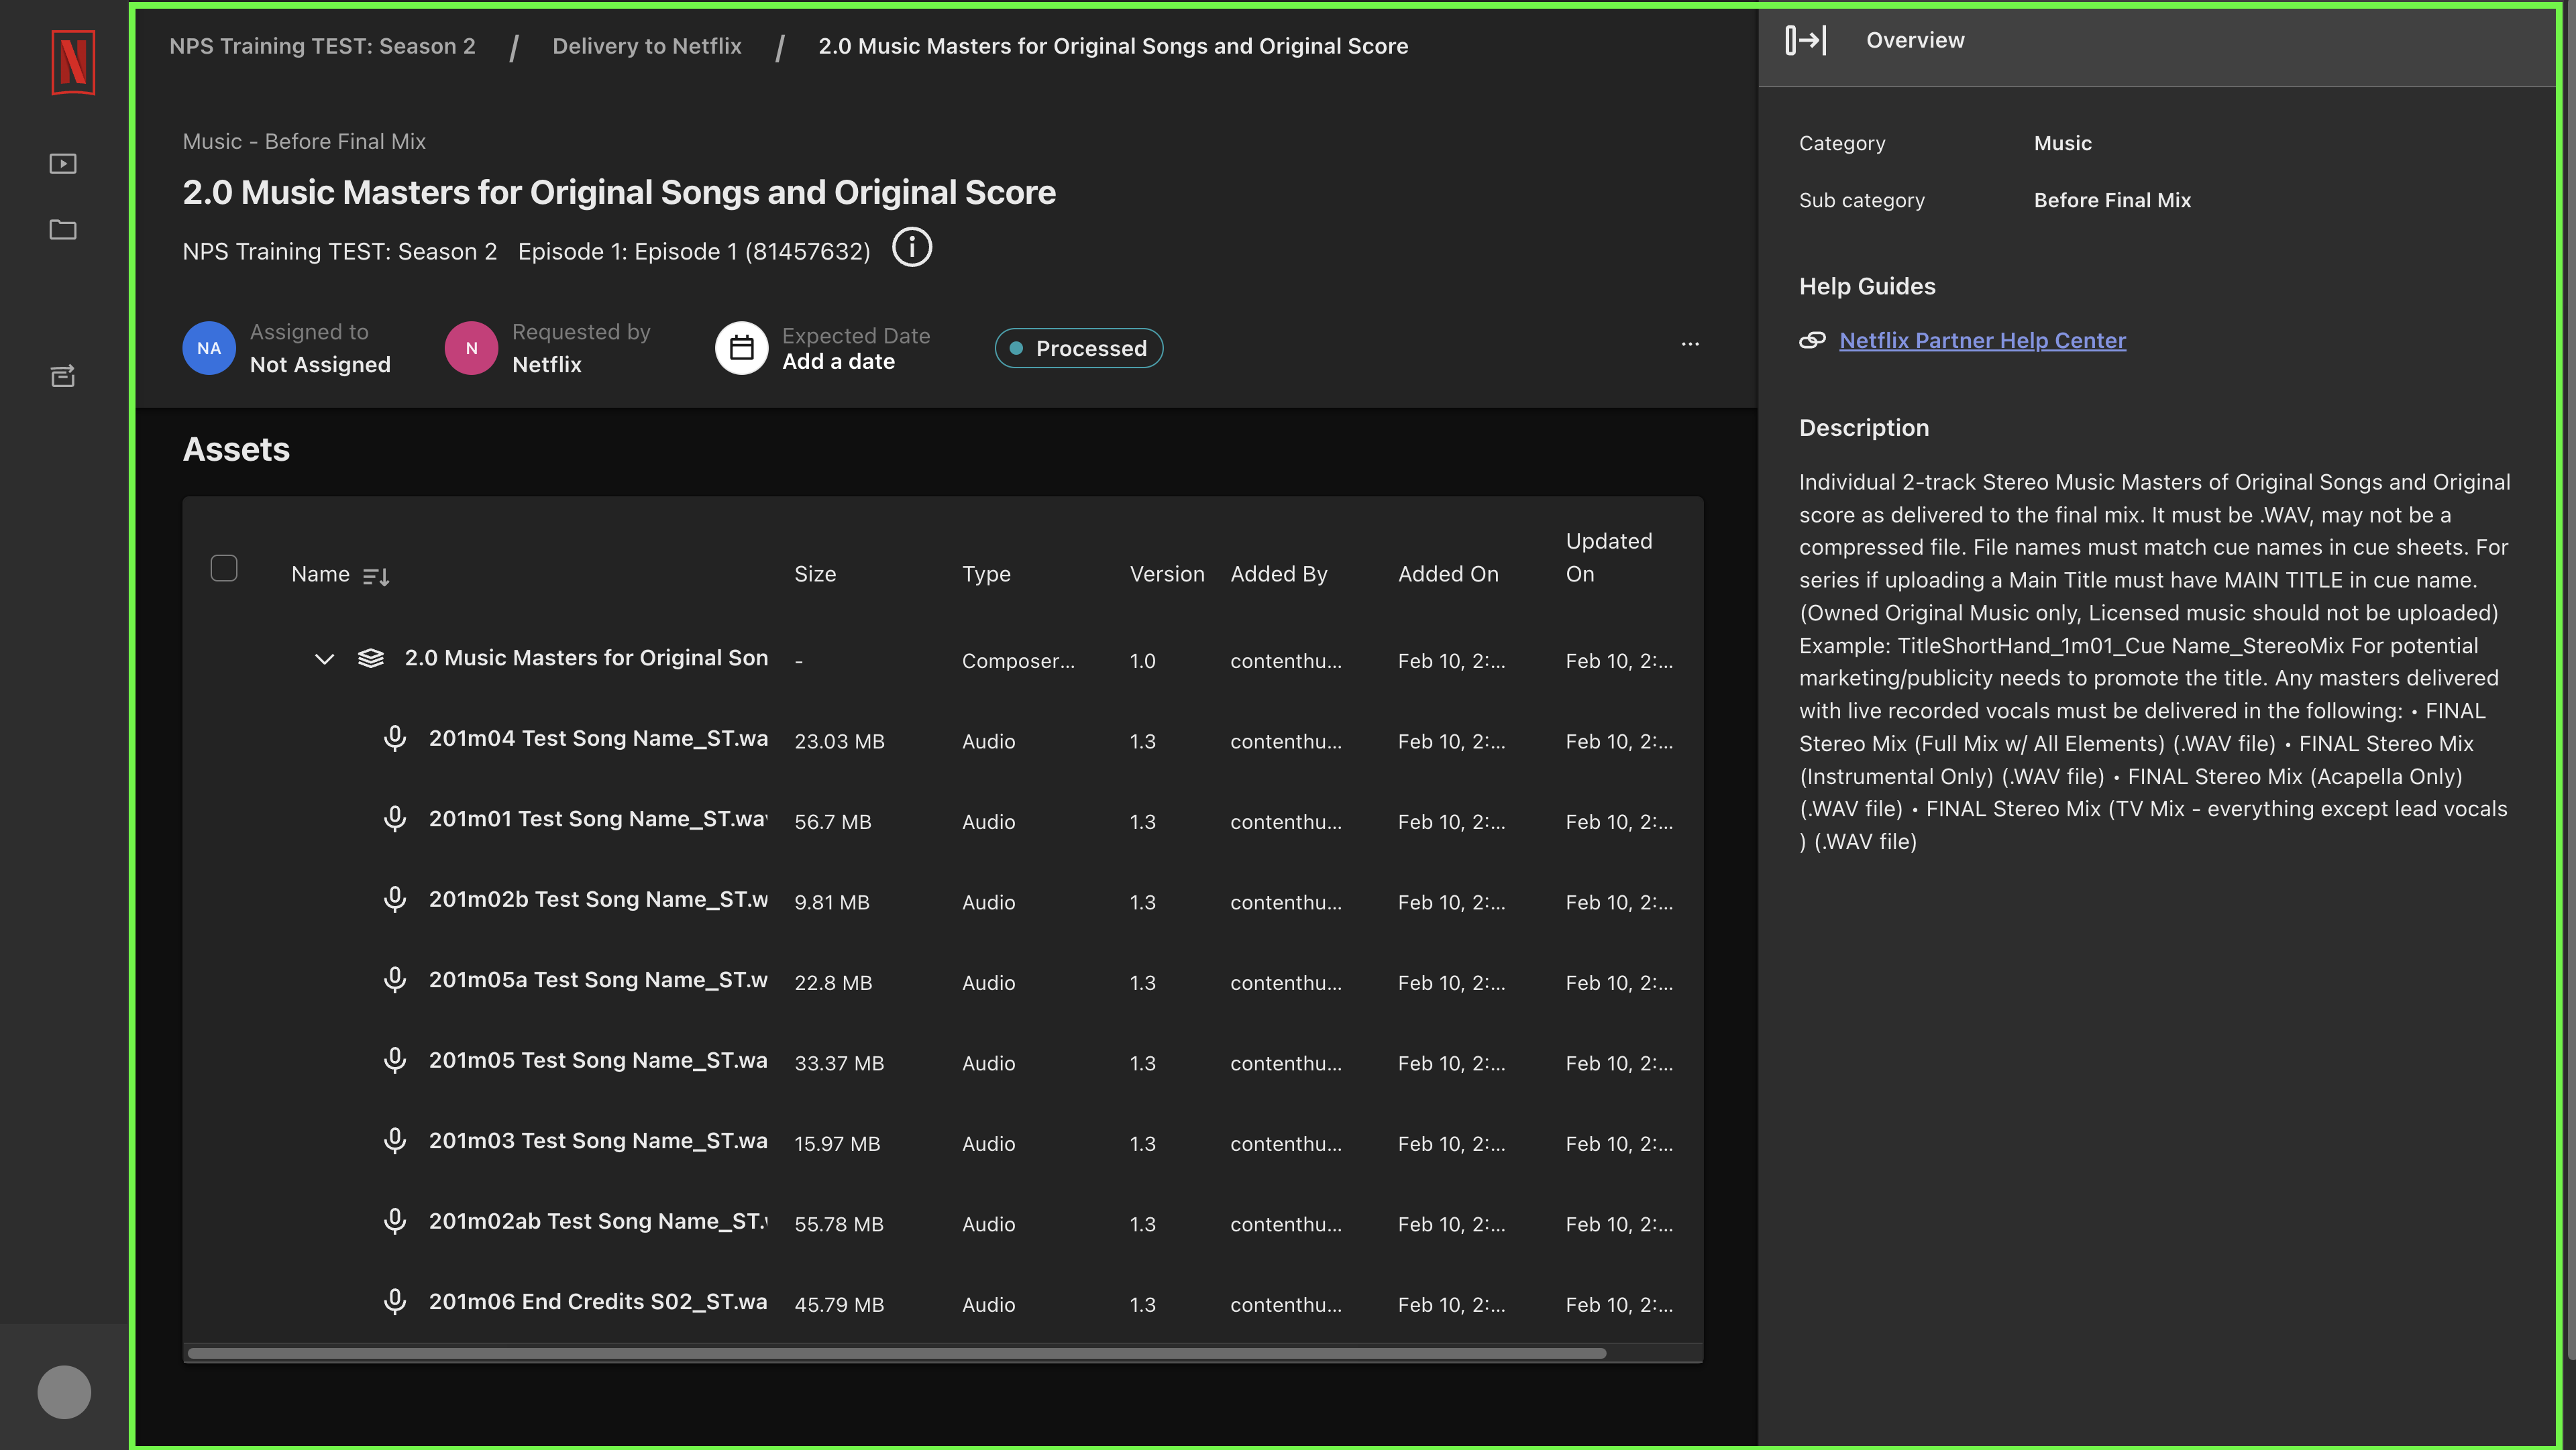Click the 45.79 MB size cell
Viewport: 2576px width, 1450px height.
pos(839,1305)
